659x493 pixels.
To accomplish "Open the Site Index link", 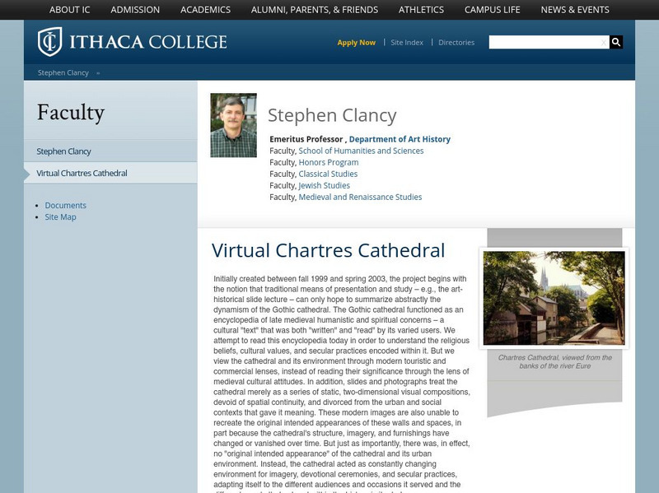I will [x=407, y=42].
